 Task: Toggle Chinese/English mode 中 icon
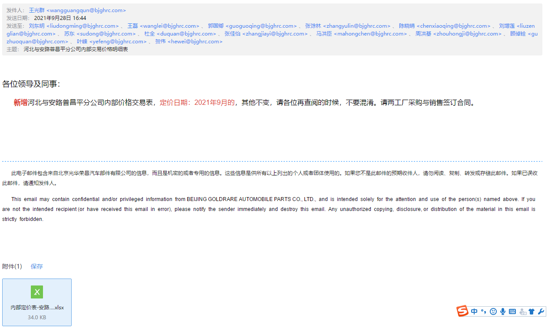tap(474, 311)
